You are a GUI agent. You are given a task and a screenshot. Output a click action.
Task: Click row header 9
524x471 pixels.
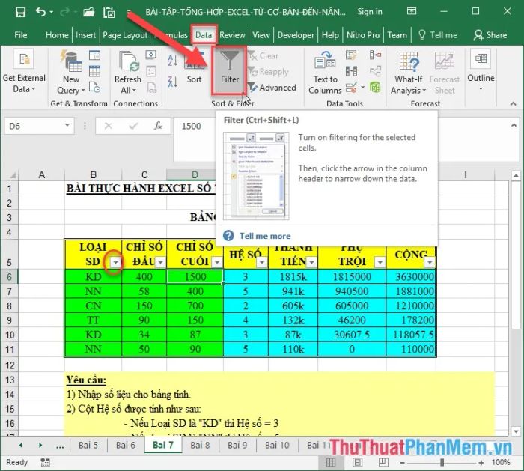[9, 320]
